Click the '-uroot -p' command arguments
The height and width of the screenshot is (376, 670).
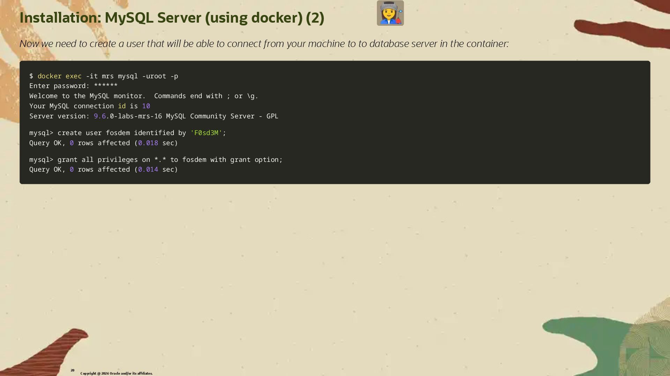coord(160,76)
